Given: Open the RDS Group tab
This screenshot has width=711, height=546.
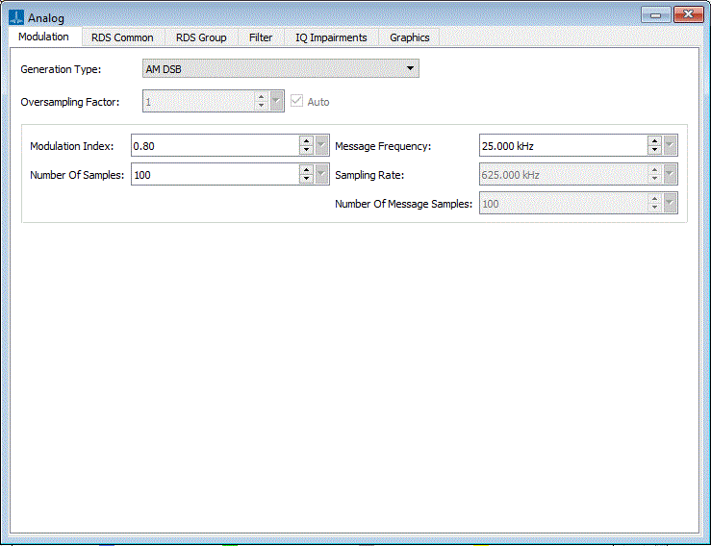Looking at the screenshot, I should [201, 37].
